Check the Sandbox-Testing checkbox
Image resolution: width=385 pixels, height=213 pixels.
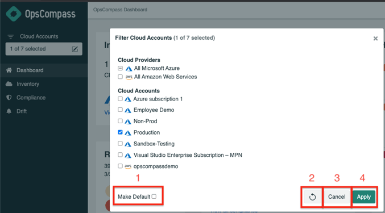(x=120, y=143)
